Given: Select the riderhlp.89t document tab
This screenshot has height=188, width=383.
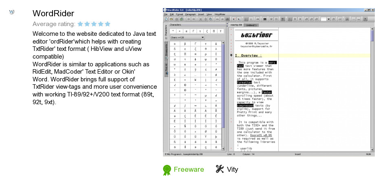Looking at the screenshot, I should pos(236,25).
